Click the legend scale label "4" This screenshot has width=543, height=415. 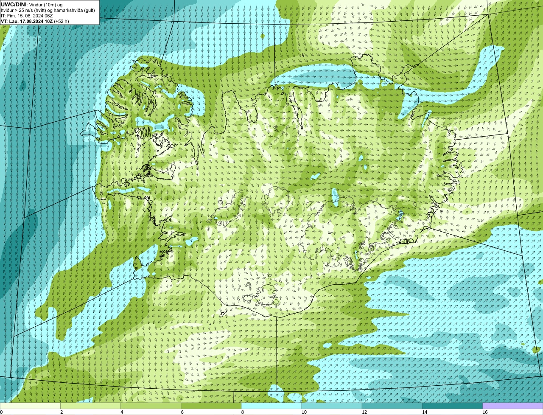click(x=122, y=412)
